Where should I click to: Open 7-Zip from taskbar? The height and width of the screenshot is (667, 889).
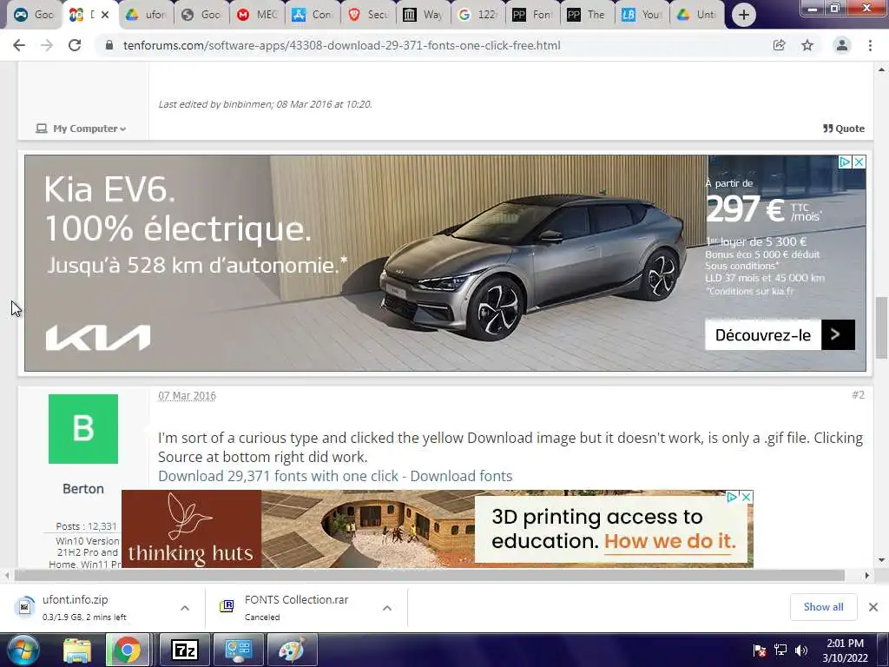click(x=185, y=650)
